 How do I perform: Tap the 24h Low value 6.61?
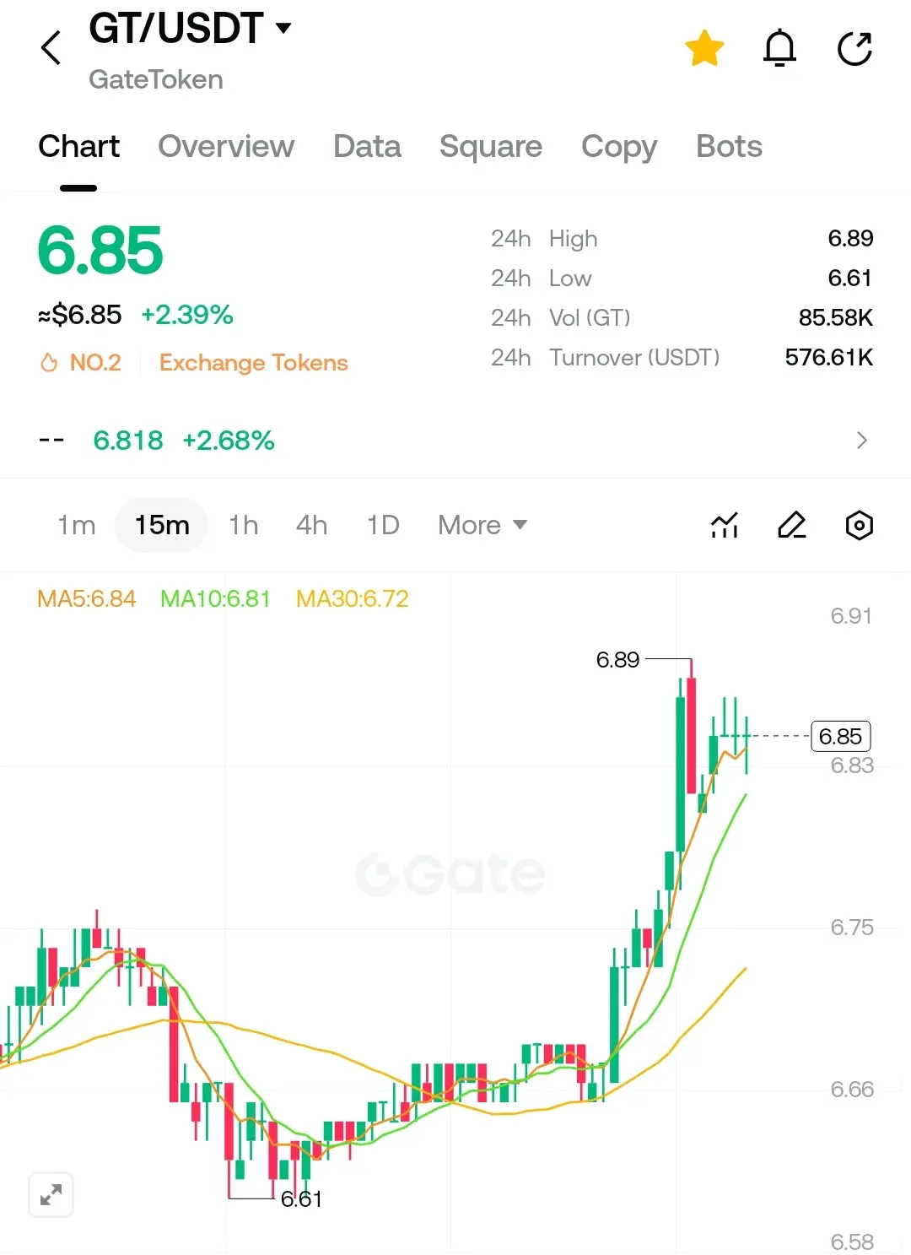tap(850, 278)
